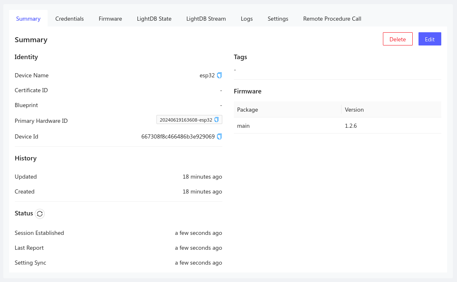Copy the Device Id value
The width and height of the screenshot is (457, 282).
tap(219, 136)
